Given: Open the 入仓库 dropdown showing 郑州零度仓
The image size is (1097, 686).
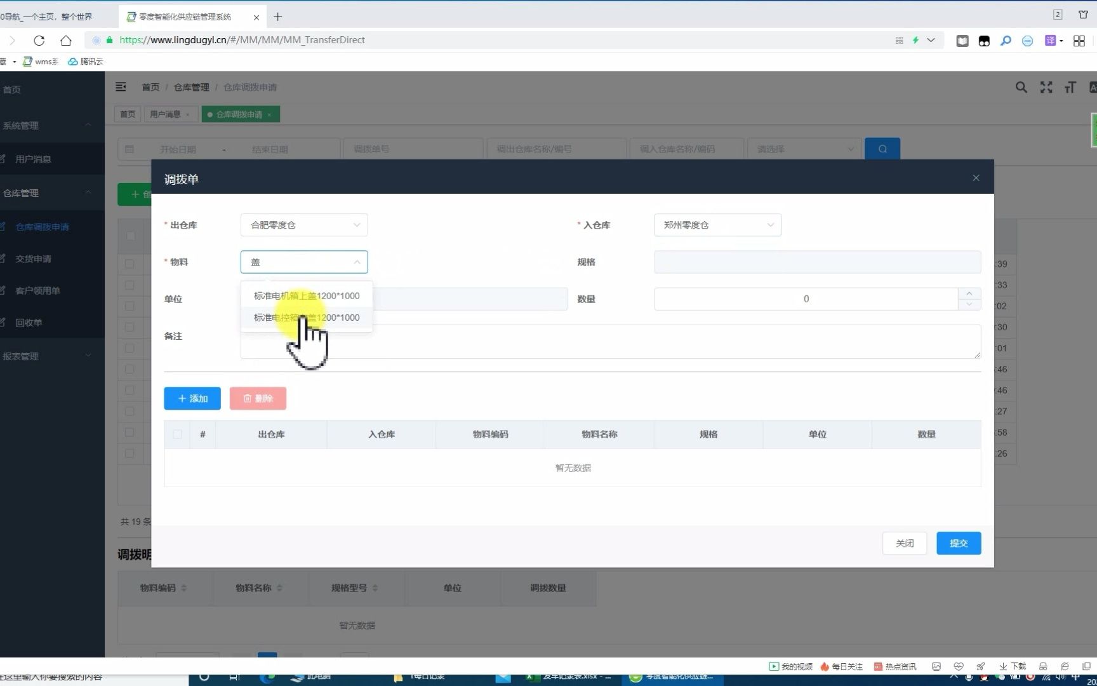Looking at the screenshot, I should click(717, 225).
